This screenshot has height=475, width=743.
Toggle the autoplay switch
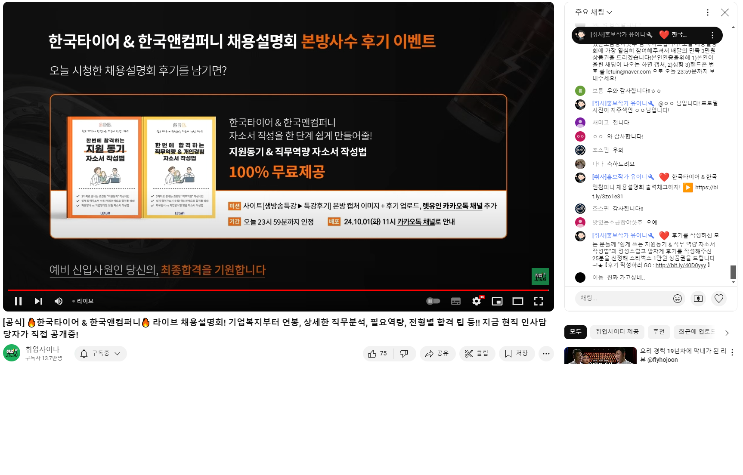point(433,301)
